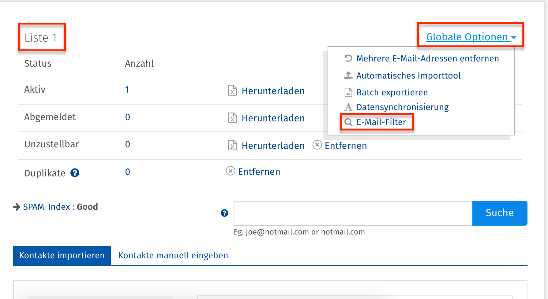Viewport: 548px width, 299px height.
Task: Download the Aktiv contacts list
Action: point(273,91)
